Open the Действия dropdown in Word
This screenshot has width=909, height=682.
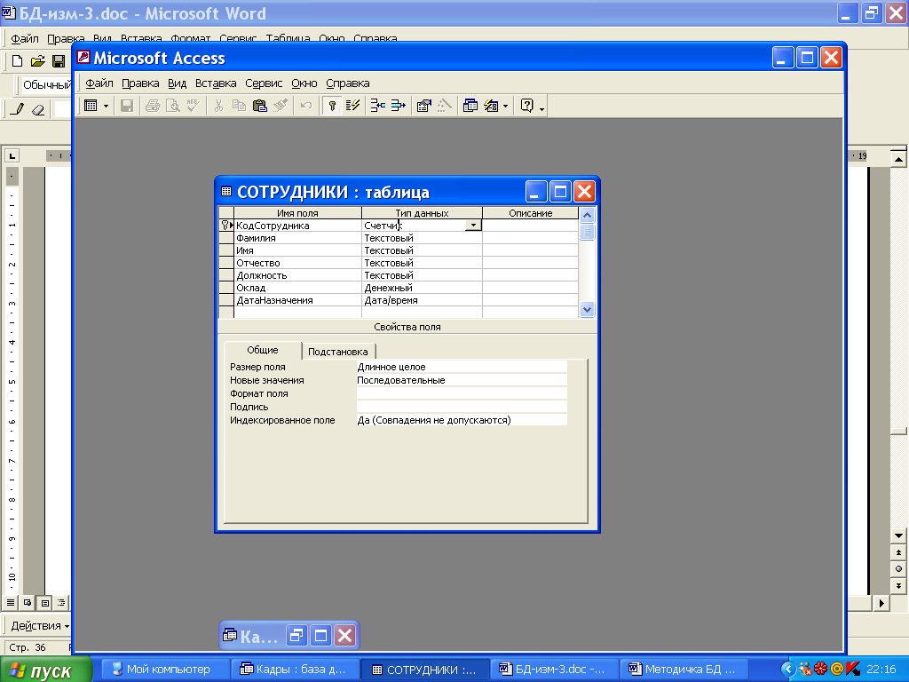point(40,626)
